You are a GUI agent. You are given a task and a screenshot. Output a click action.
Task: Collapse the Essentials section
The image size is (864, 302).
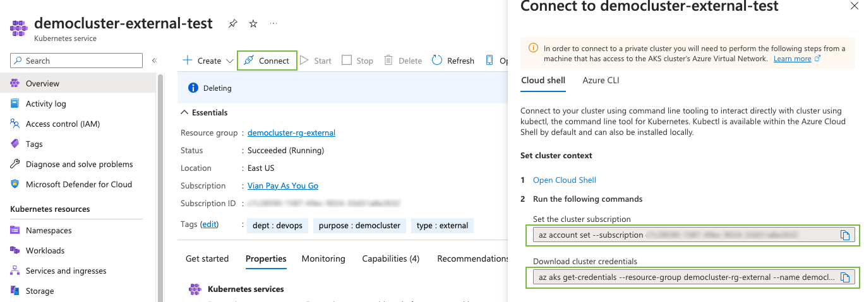point(184,112)
